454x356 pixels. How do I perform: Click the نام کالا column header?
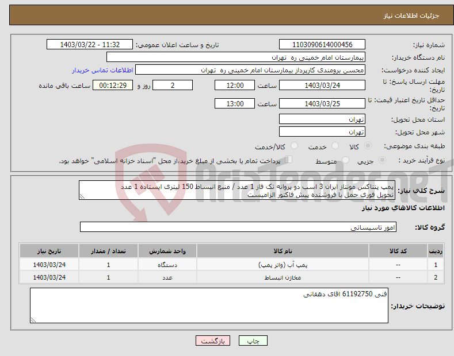click(283, 251)
